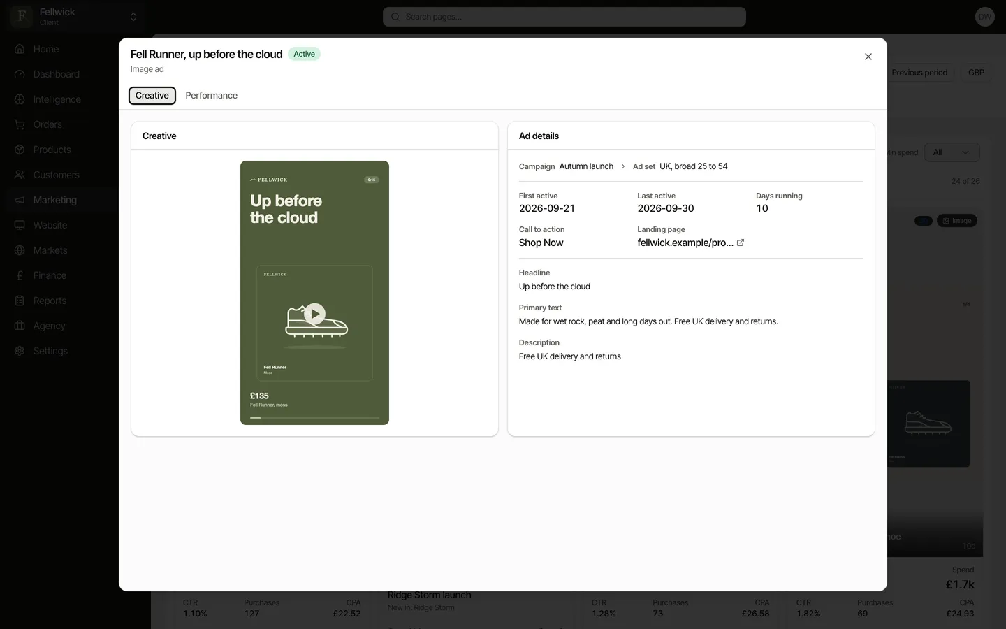Open Dashboard in the sidebar

coord(57,74)
